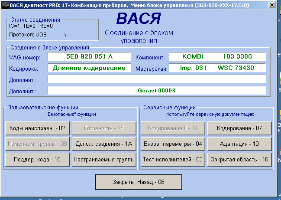The height and width of the screenshot is (200, 281).
Task: Start Тест исполнителей - 03
Action: coord(173,159)
